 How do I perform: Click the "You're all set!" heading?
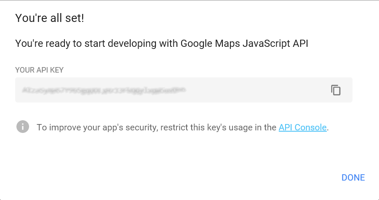[x=50, y=18]
